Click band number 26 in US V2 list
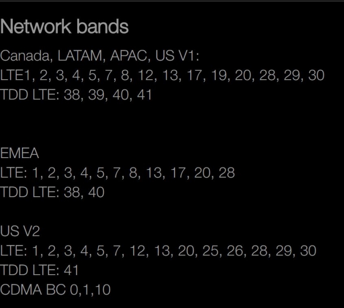Image resolution: width=344 pixels, height=308 pixels. point(235,251)
